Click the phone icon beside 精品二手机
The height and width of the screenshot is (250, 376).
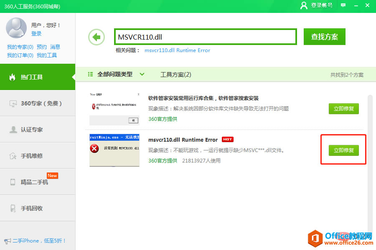pyautogui.click(x=13, y=182)
